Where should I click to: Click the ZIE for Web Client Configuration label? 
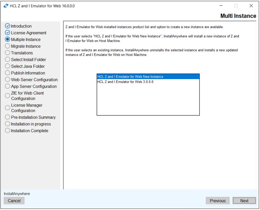[x=27, y=96]
